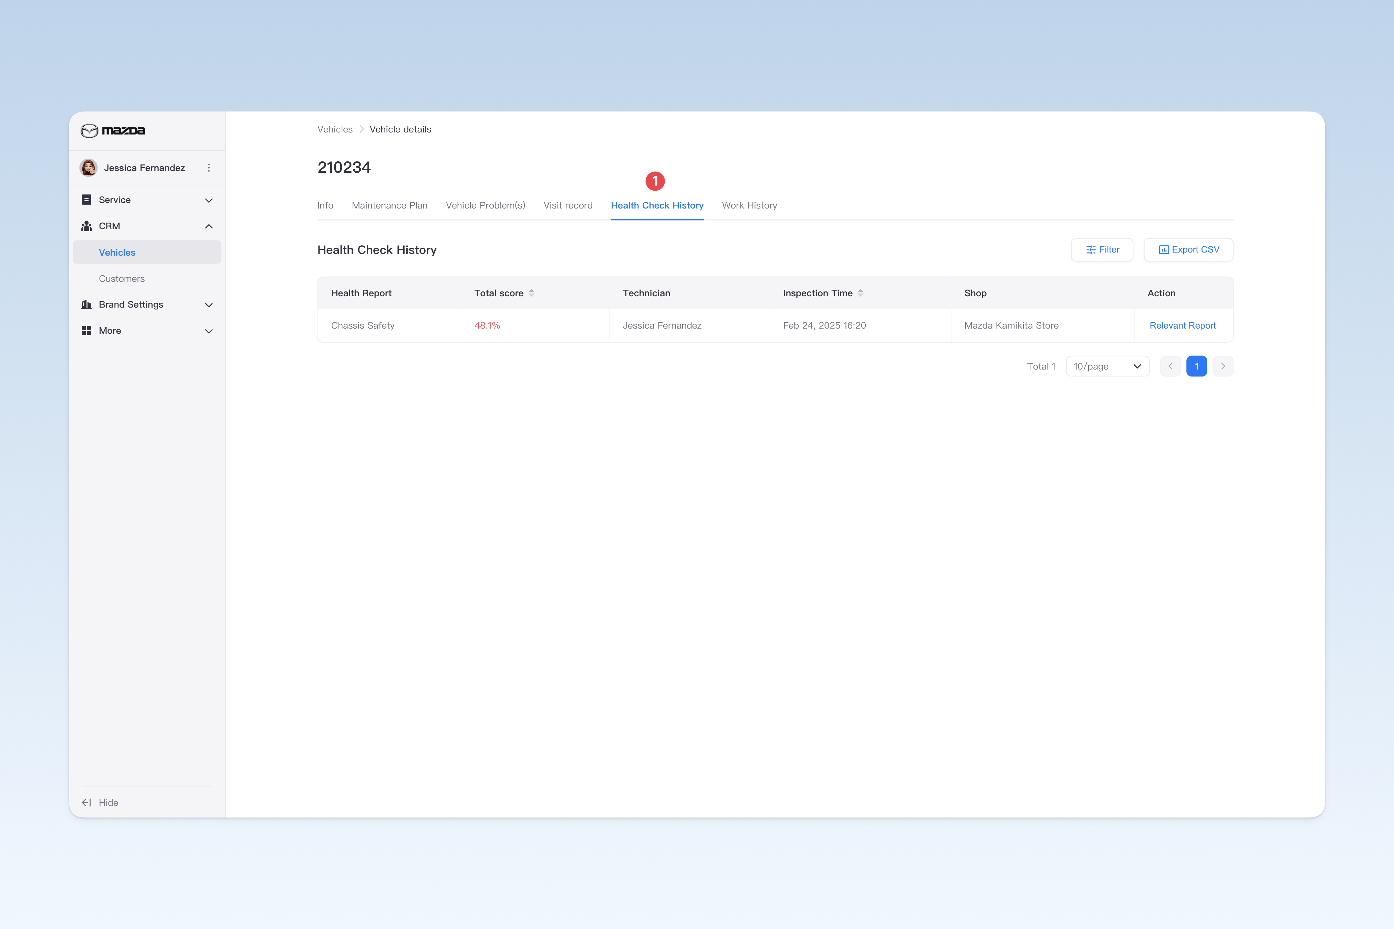Sort by Total score arrows

coord(531,293)
